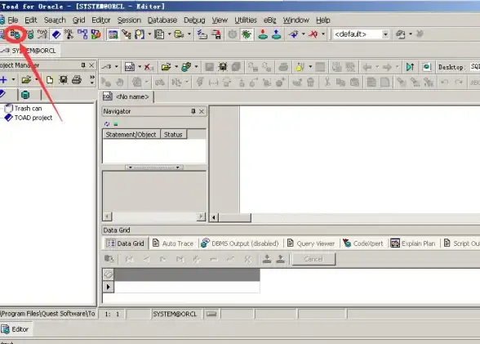480x344 pixels.
Task: Click the Navigator splitter collapse handle
Action: tap(154, 168)
